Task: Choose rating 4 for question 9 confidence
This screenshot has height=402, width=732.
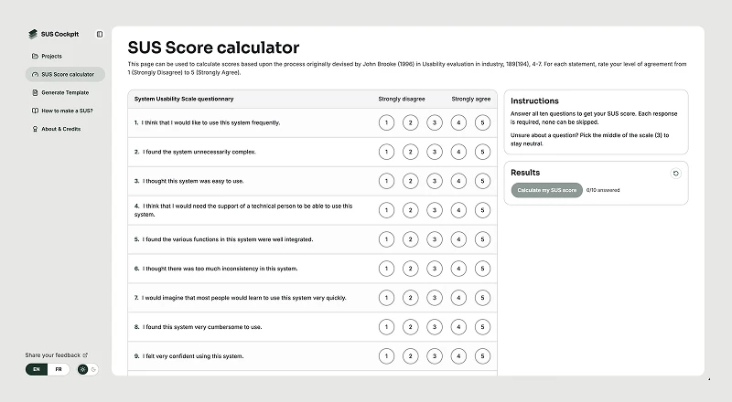Action: (x=458, y=356)
